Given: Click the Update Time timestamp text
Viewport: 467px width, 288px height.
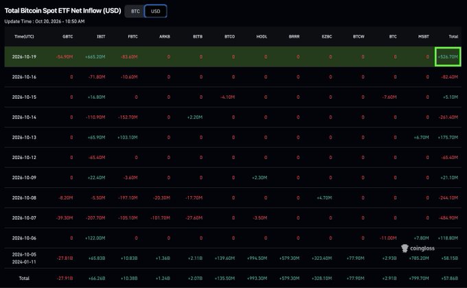Looking at the screenshot, I should coord(45,21).
